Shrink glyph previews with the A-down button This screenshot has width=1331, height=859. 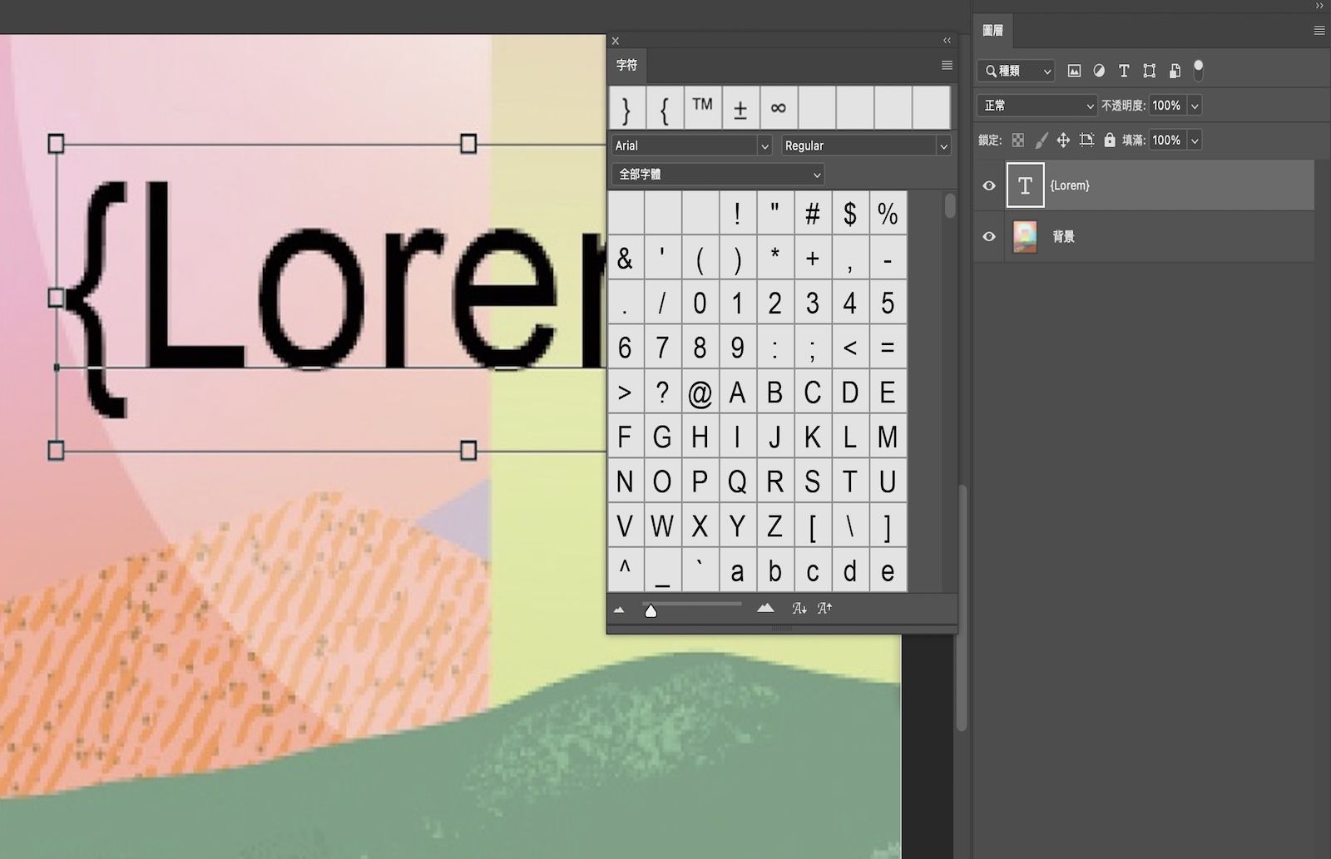click(799, 608)
